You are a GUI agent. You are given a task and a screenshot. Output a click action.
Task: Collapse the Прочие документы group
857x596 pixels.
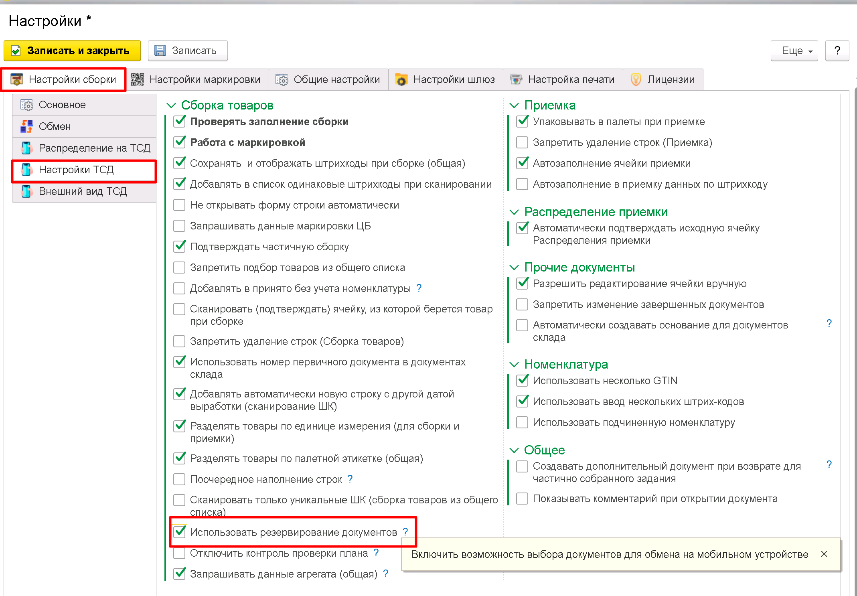click(514, 268)
